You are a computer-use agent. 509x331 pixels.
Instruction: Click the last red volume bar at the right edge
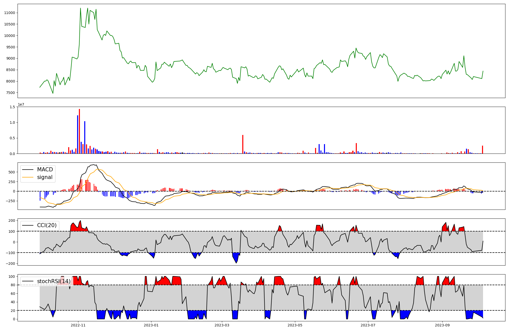483,150
